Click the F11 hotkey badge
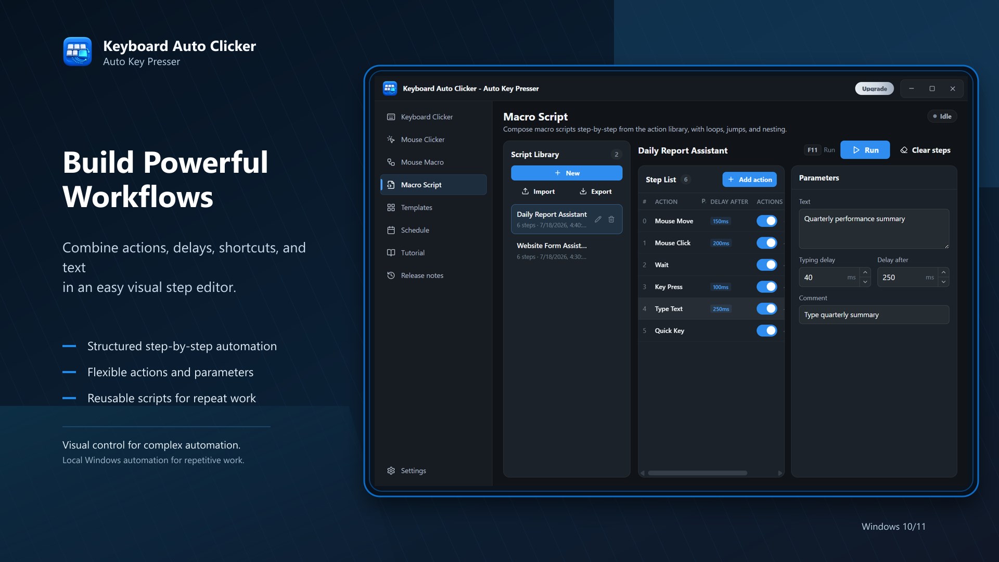 (x=812, y=150)
